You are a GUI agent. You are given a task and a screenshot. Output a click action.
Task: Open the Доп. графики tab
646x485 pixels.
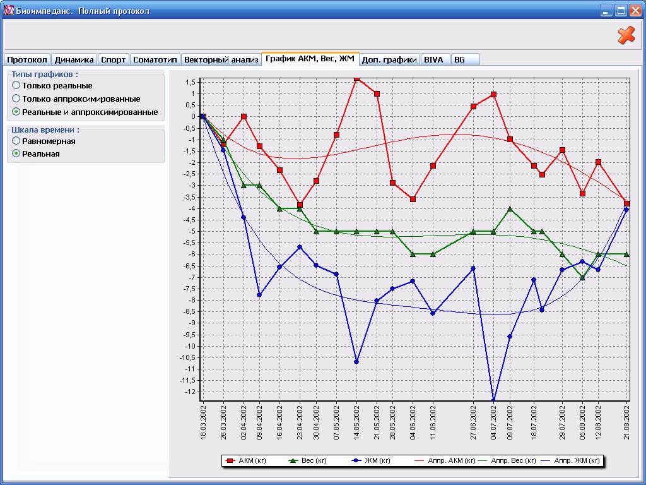point(389,59)
